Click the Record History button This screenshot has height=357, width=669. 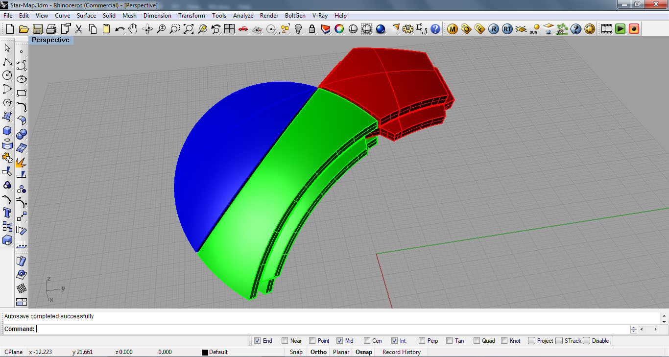(401, 352)
